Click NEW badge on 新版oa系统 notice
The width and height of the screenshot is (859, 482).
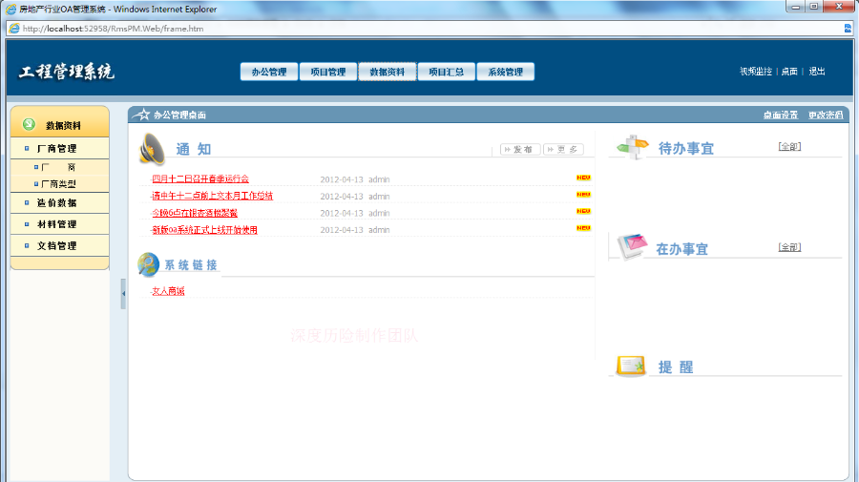(x=583, y=228)
